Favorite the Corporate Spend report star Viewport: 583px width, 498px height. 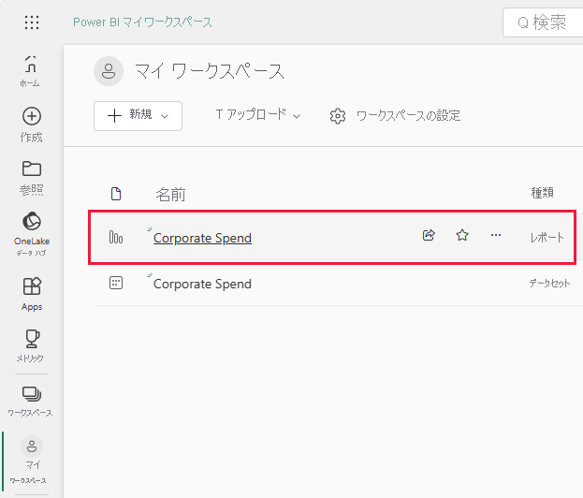(462, 235)
